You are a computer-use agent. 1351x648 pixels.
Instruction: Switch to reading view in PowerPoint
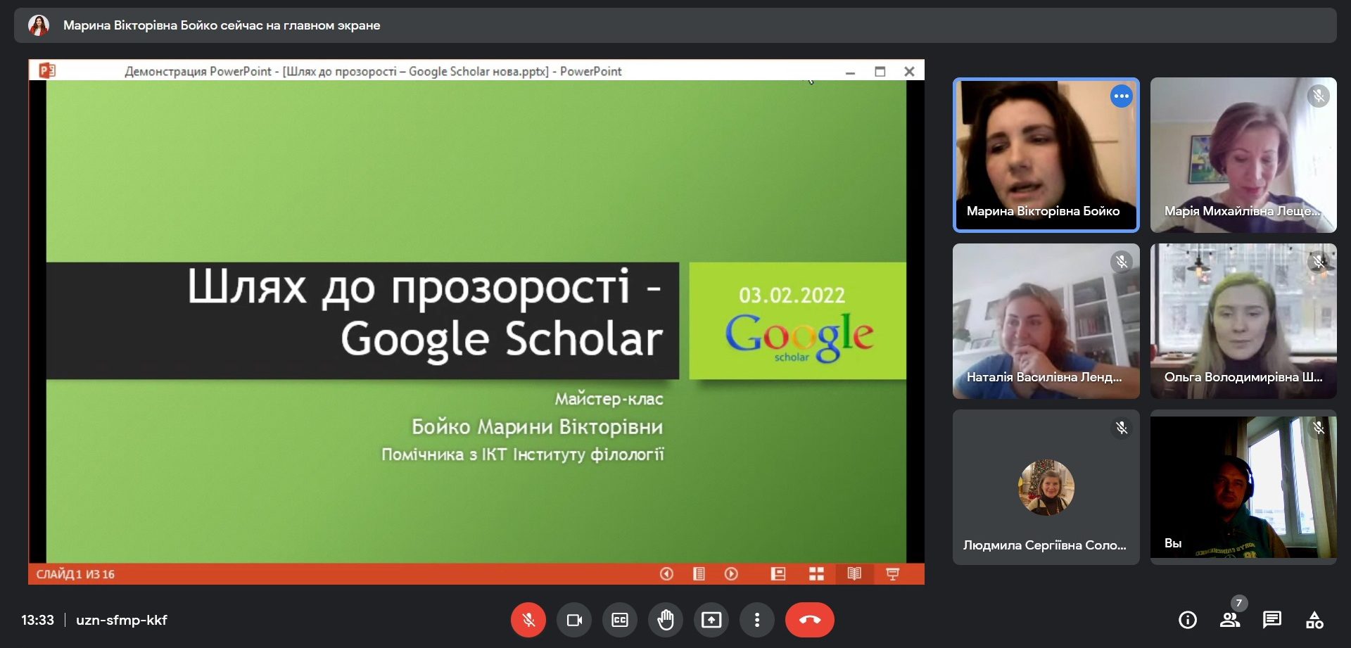tap(854, 574)
